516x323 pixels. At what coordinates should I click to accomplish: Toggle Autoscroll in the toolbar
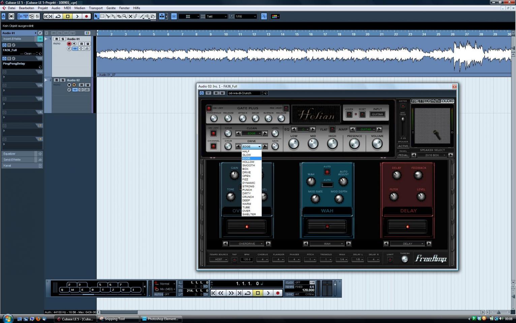(x=162, y=16)
